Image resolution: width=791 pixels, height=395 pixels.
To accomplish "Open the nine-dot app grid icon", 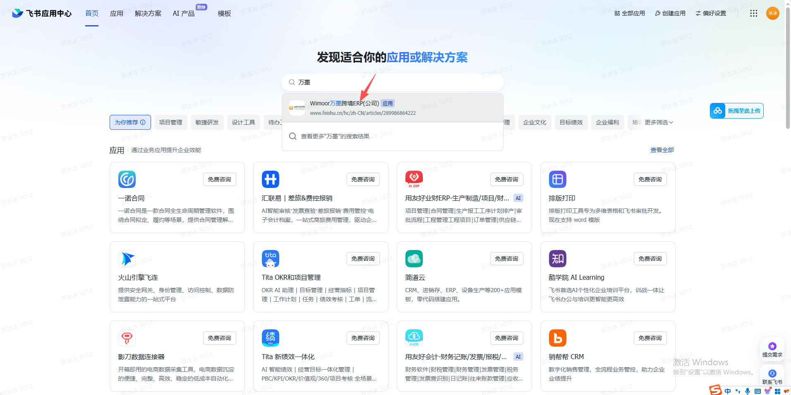I will click(x=753, y=13).
